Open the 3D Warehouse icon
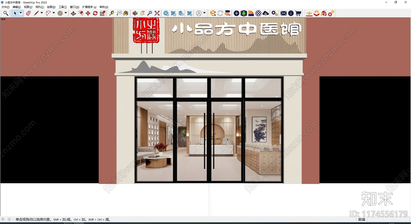 (166, 13)
